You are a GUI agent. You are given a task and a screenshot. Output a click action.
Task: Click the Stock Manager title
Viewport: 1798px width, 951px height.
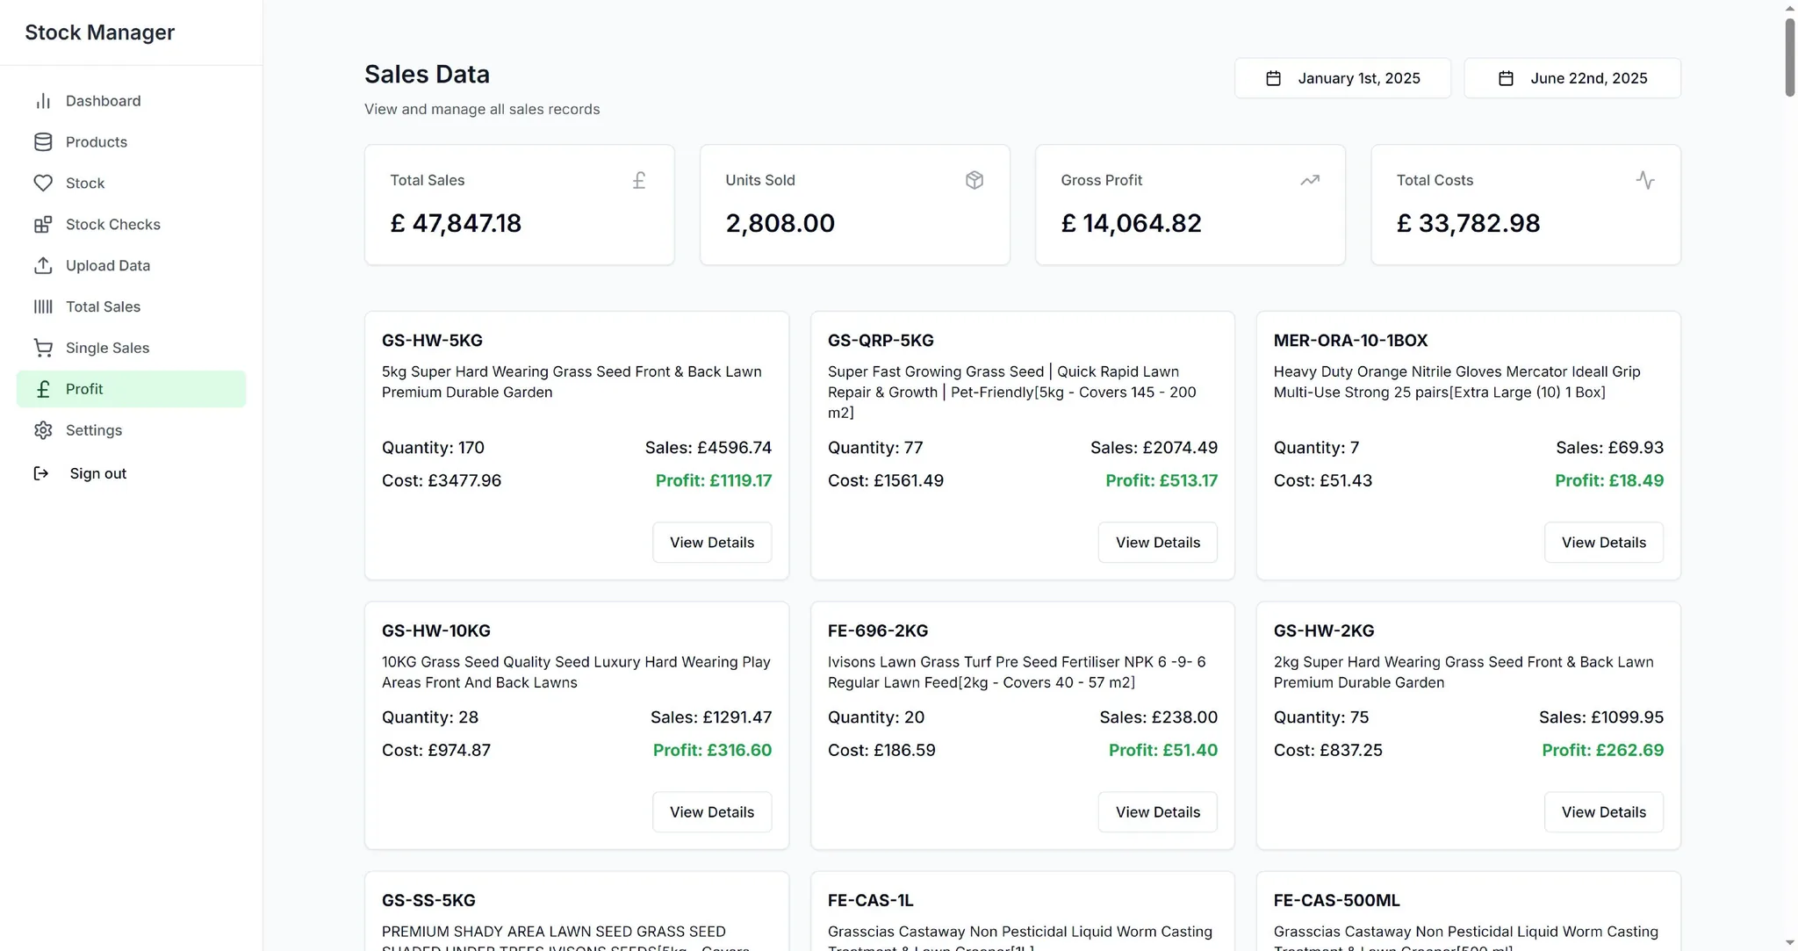100,32
